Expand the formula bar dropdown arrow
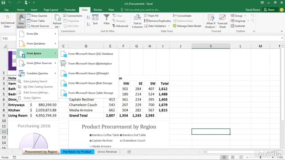 (x=282, y=38)
